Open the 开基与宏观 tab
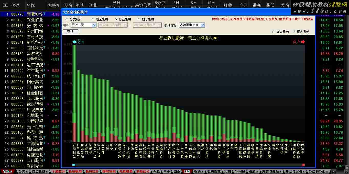The width and height of the screenshot is (349, 174). (295, 171)
